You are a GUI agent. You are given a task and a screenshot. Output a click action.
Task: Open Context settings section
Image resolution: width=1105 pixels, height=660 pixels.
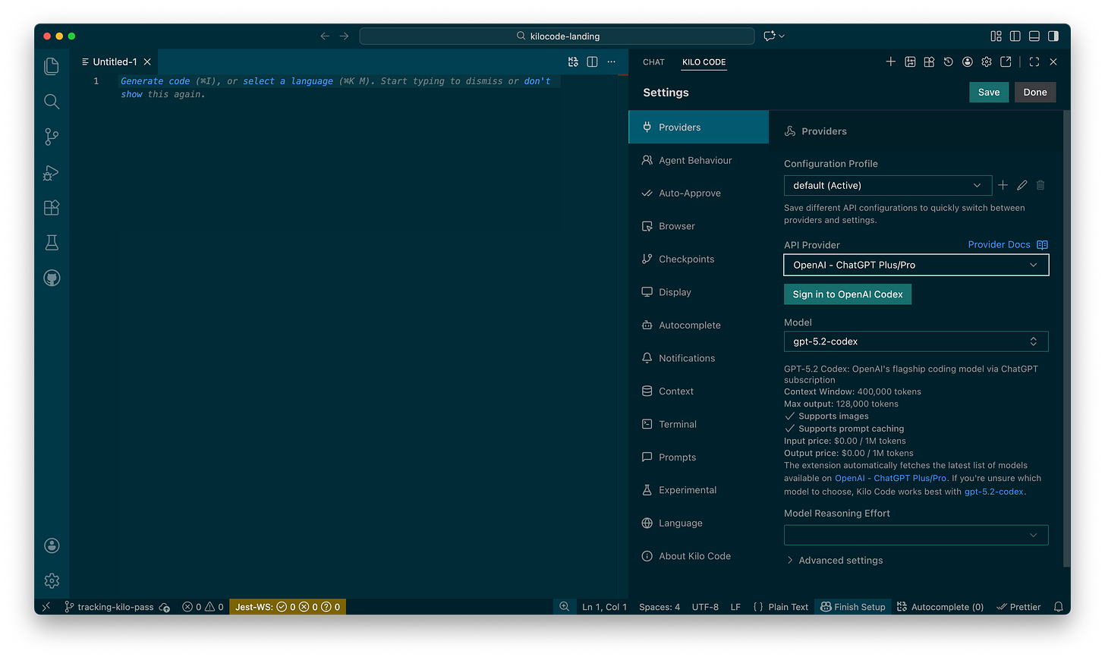pyautogui.click(x=698, y=391)
